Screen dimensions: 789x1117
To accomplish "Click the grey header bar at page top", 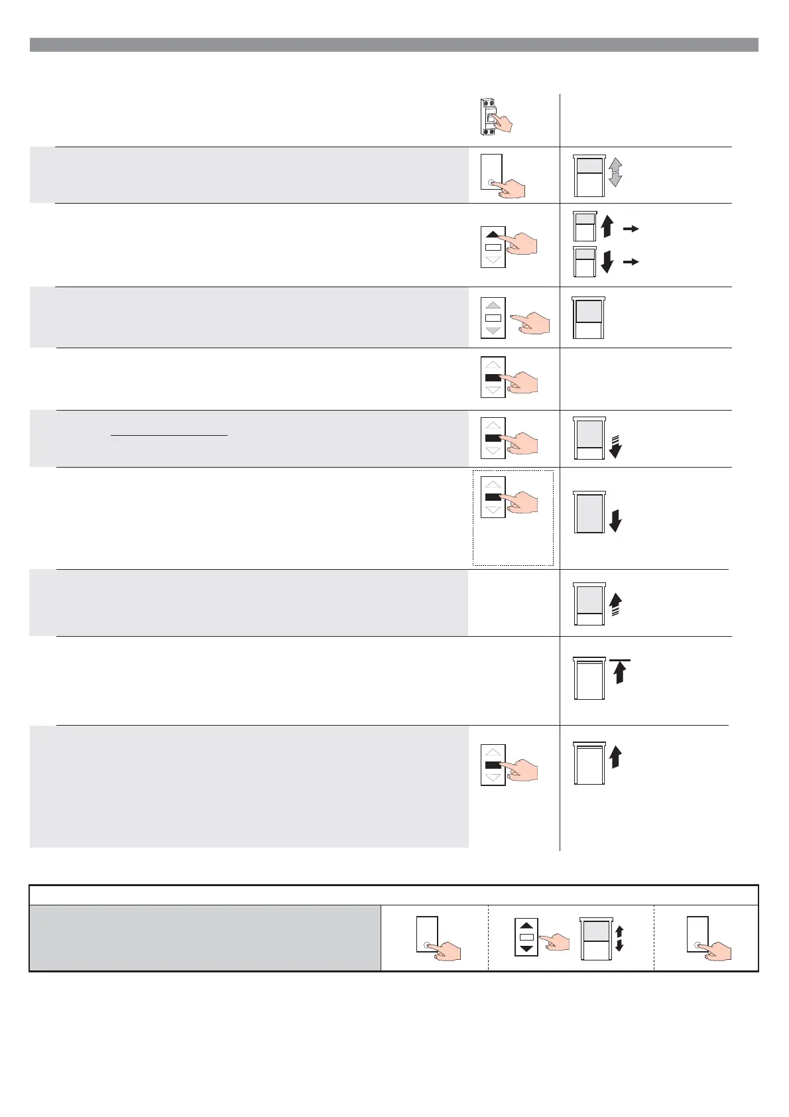I will coord(394,44).
